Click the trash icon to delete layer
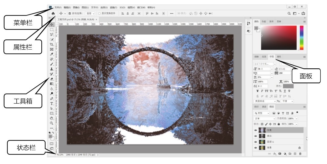Screen dimensions: 327x164 tap(300, 154)
